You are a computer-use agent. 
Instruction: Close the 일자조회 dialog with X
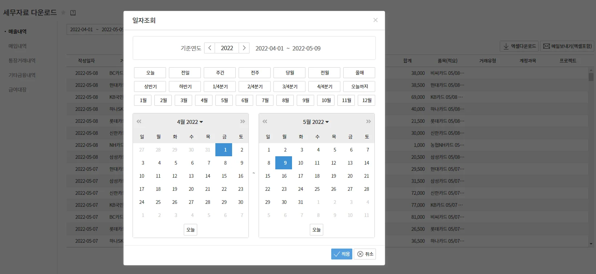coord(376,20)
